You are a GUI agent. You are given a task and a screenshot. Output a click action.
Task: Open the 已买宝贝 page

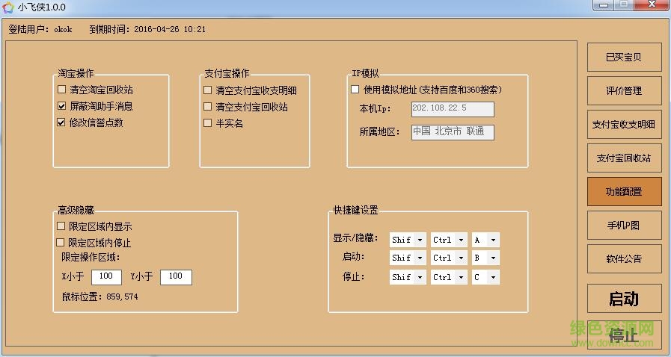pos(625,58)
